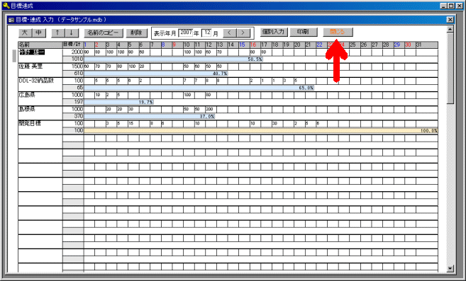
Task: Move row up with ↑ arrow button
Action: [x=57, y=33]
